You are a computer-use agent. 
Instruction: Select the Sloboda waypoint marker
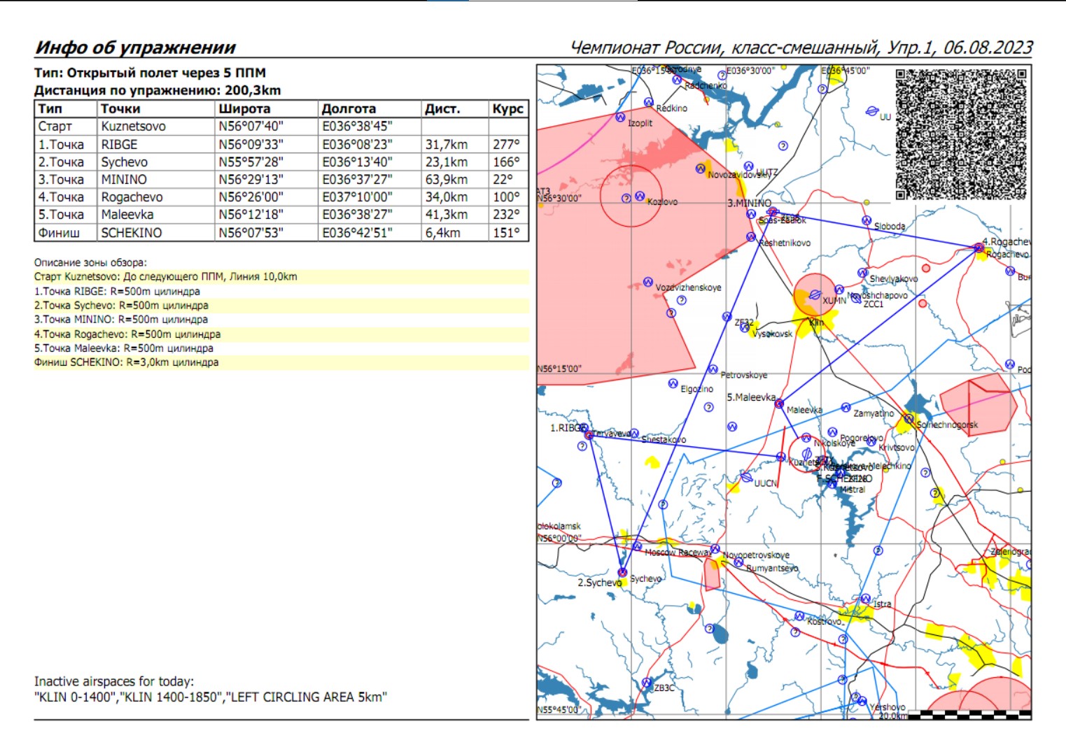click(x=867, y=221)
